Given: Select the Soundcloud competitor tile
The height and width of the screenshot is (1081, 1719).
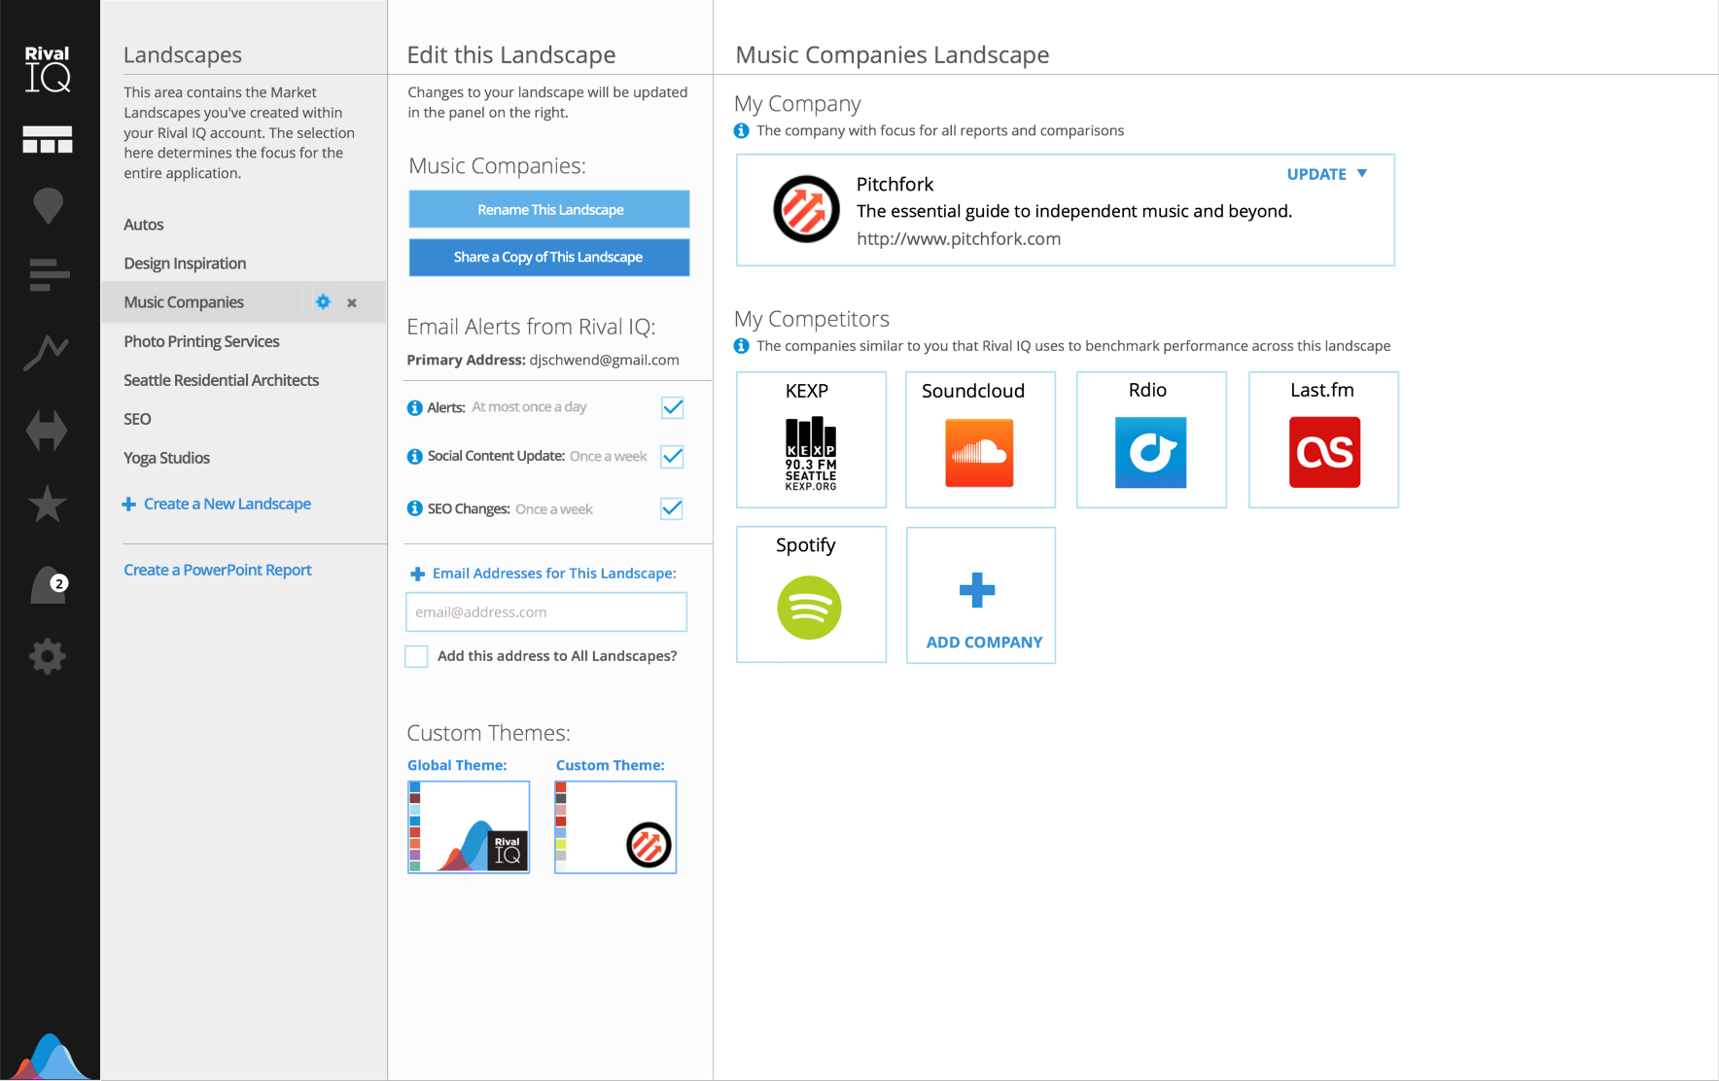Looking at the screenshot, I should click(980, 439).
